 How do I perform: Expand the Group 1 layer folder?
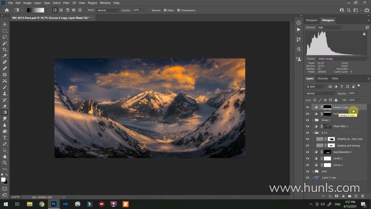point(313,120)
